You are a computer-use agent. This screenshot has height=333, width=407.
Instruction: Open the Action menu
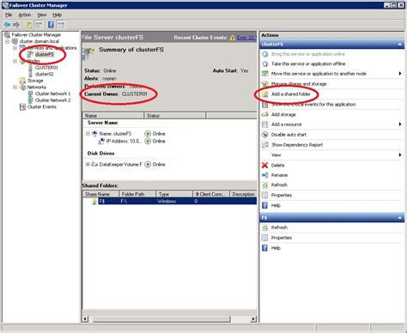(25, 15)
